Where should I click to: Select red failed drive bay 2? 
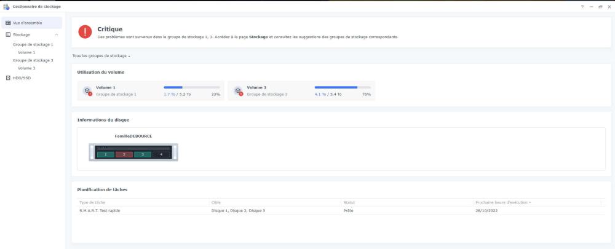pos(124,155)
